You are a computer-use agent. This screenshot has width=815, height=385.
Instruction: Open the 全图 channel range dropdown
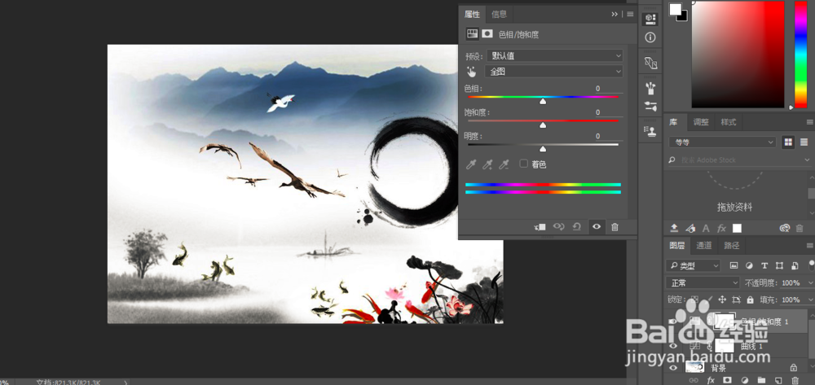pyautogui.click(x=553, y=72)
